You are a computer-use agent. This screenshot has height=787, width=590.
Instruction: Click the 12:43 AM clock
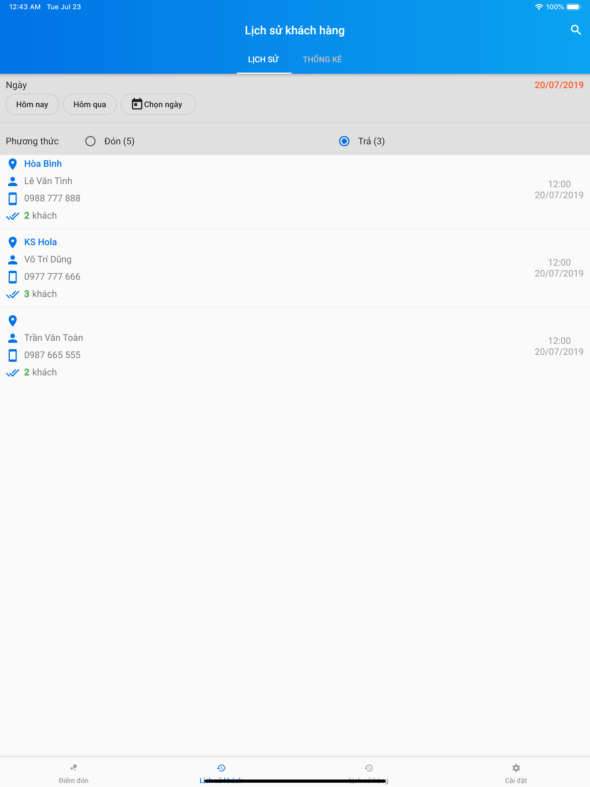(x=25, y=7)
